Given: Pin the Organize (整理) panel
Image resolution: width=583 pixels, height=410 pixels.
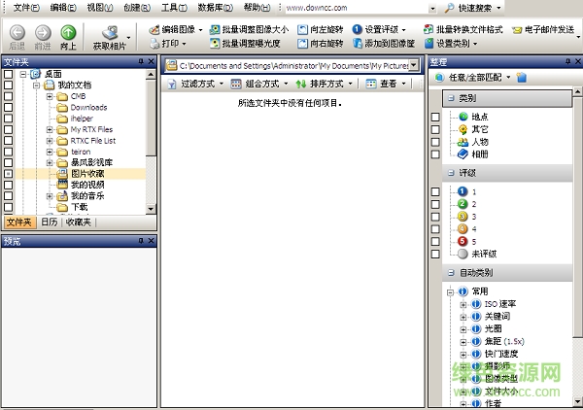Looking at the screenshot, I should pos(567,61).
